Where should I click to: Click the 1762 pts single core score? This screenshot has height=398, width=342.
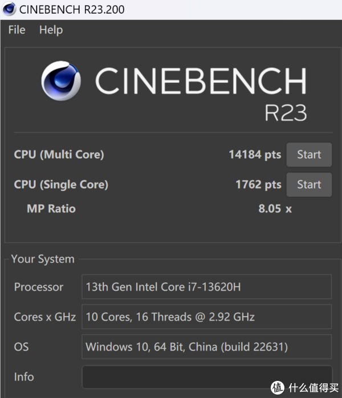(258, 185)
